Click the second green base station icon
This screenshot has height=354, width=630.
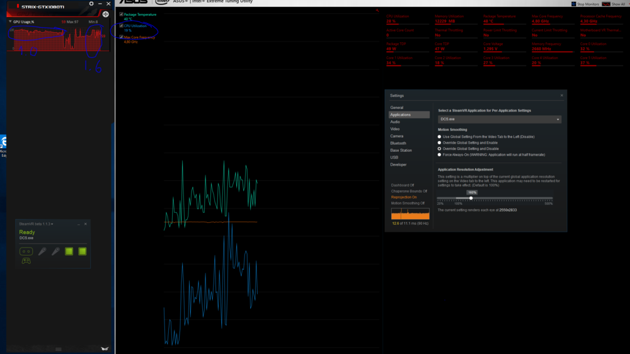coord(83,251)
